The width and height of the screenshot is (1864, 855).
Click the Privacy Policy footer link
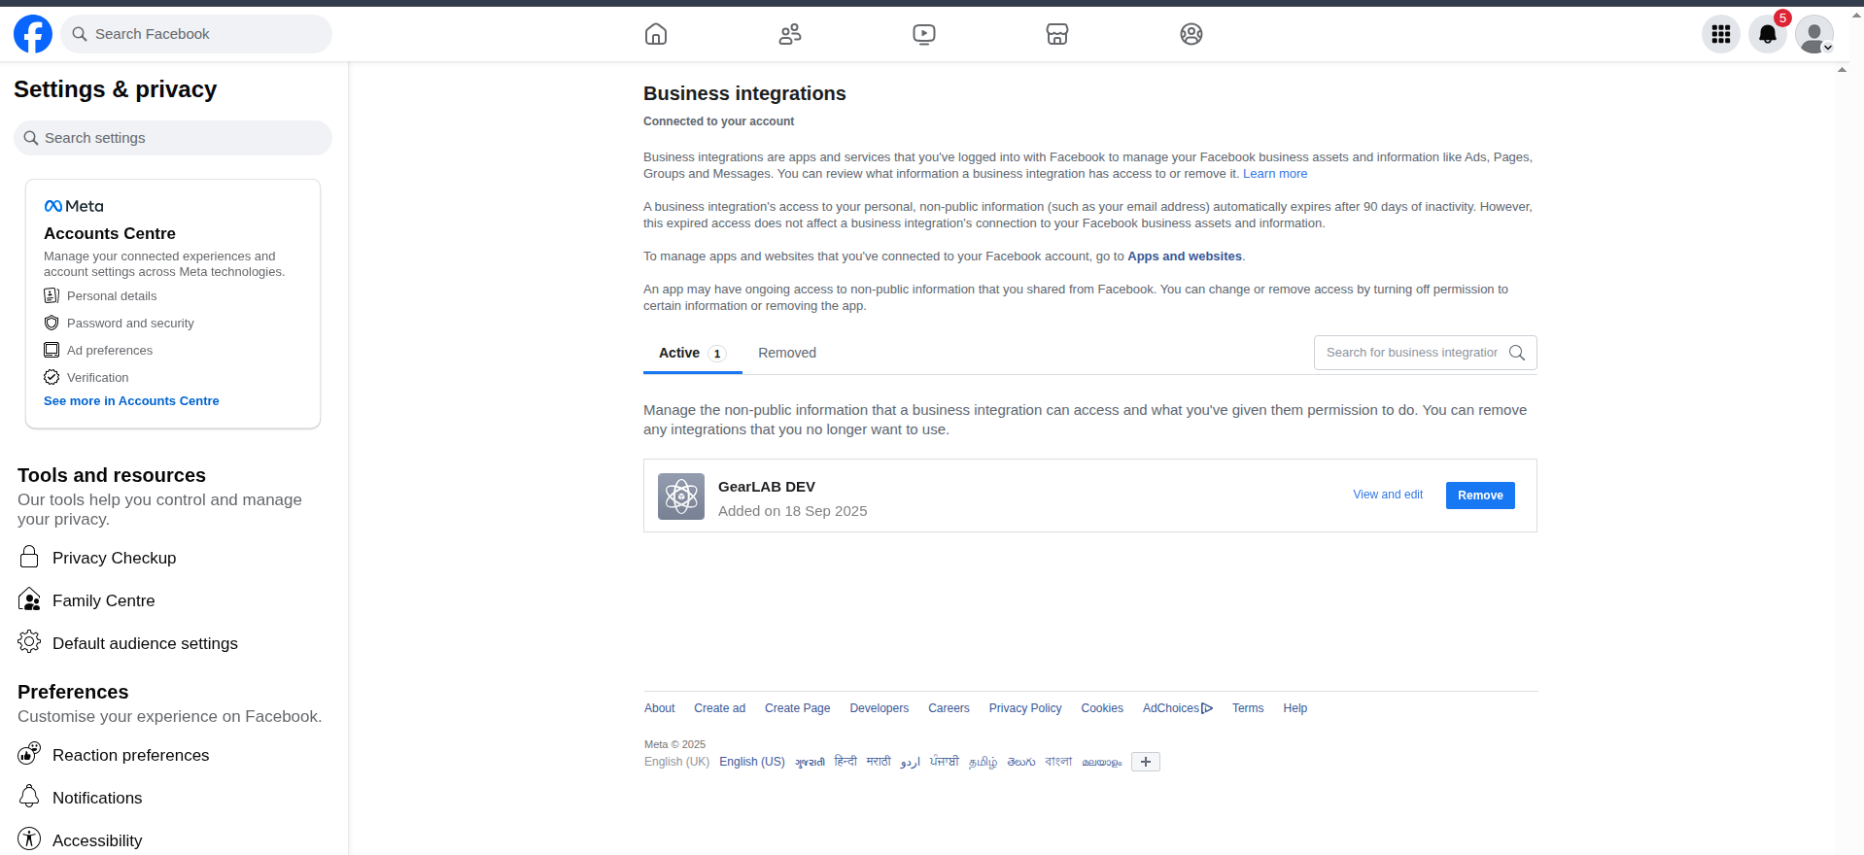point(1025,708)
